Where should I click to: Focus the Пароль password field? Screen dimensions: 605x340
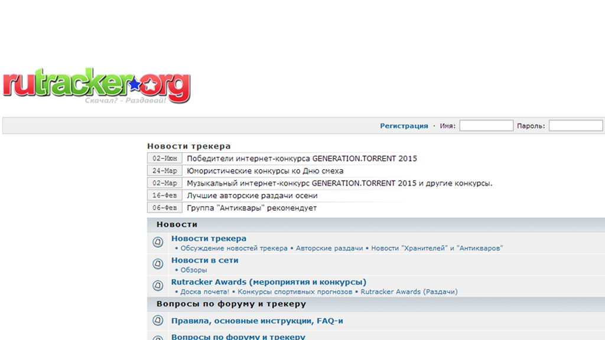[575, 126]
